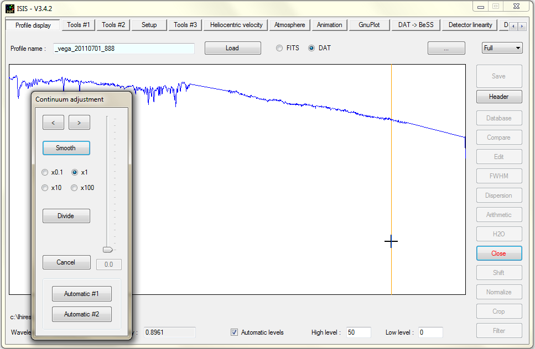
Task: Click the Profile name input field
Action: tap(124, 49)
